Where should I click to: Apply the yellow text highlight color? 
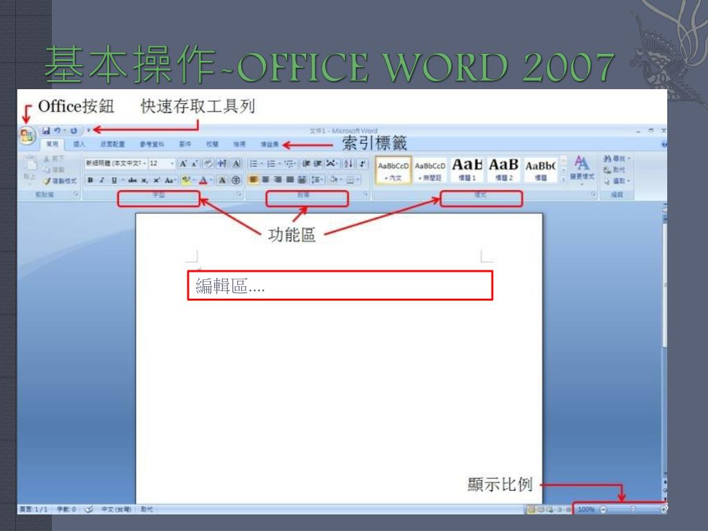tap(185, 180)
